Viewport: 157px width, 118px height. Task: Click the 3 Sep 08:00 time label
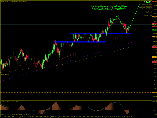click(x=66, y=117)
